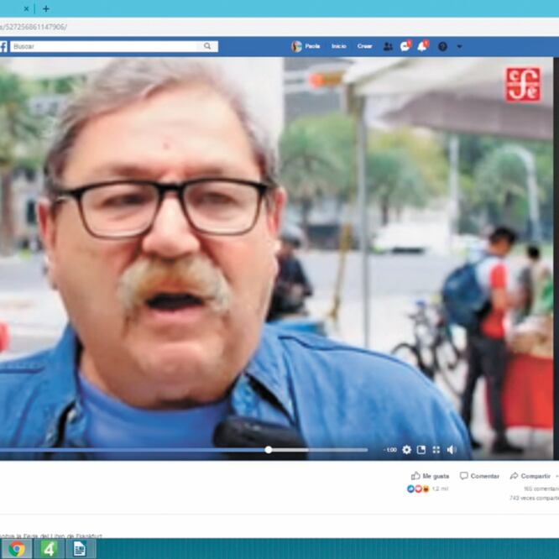Open friend requests icon

click(388, 46)
